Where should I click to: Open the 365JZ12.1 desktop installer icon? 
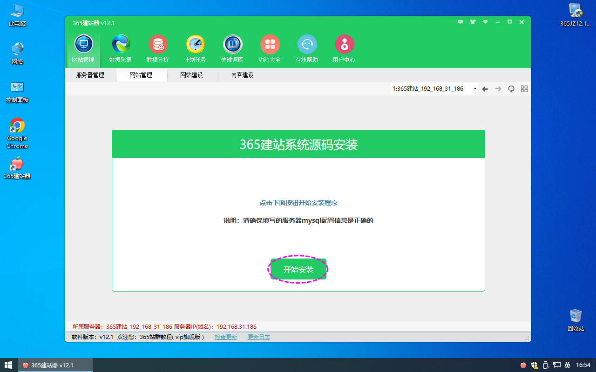coord(576,15)
